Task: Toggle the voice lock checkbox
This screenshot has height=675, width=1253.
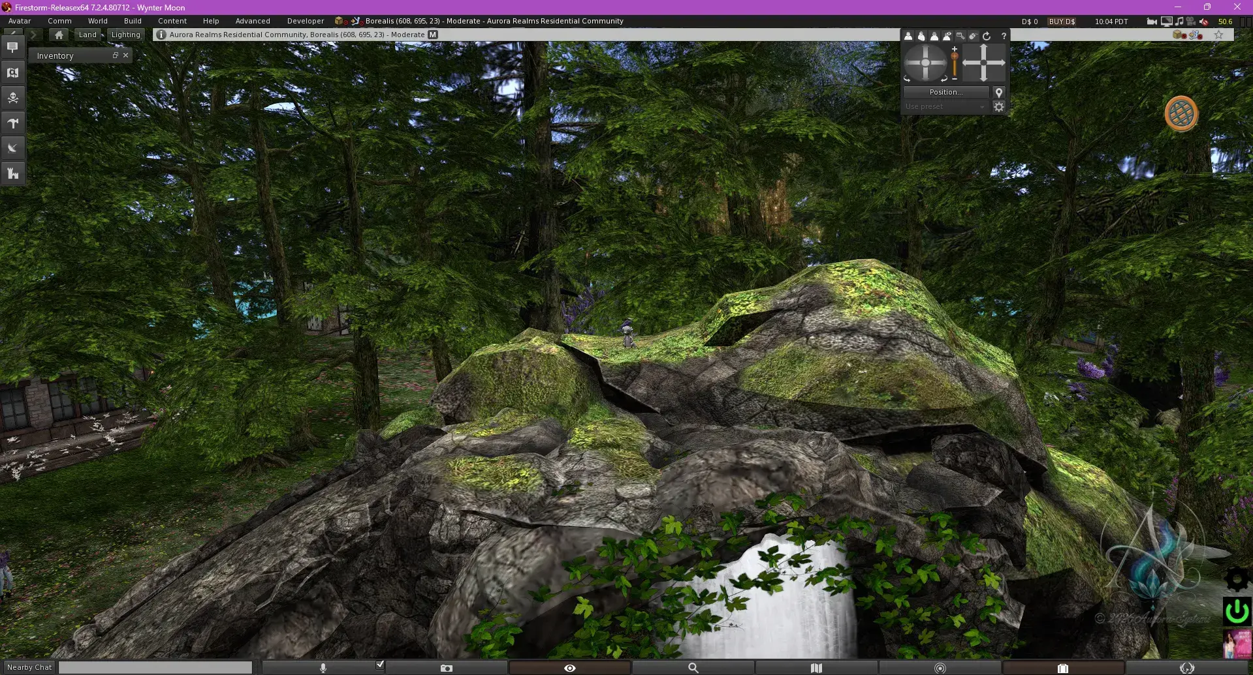Action: pyautogui.click(x=380, y=665)
